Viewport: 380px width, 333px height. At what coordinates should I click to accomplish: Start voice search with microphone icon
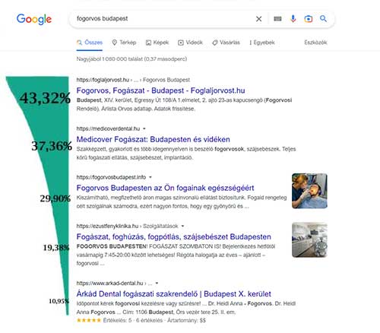pyautogui.click(x=293, y=19)
